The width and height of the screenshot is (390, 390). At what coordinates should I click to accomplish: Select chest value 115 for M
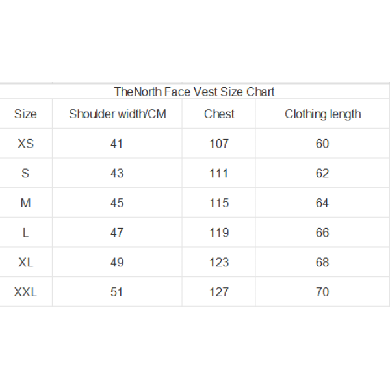tap(219, 203)
